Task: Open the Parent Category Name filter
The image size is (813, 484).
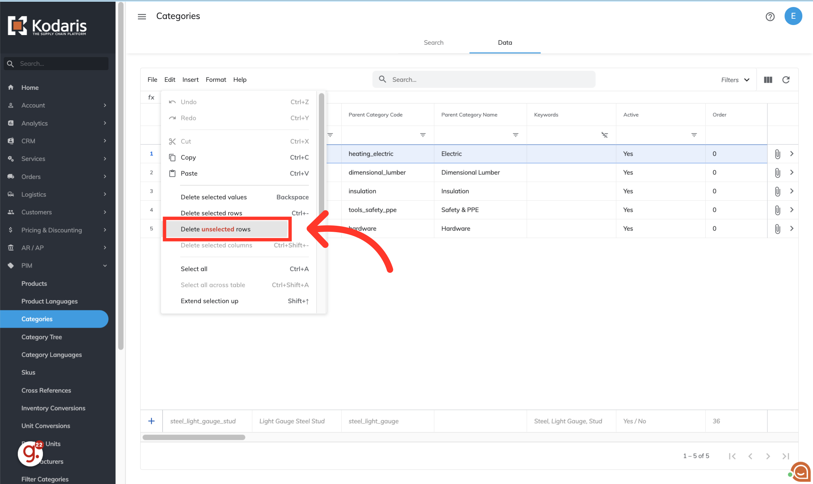Action: (x=515, y=135)
